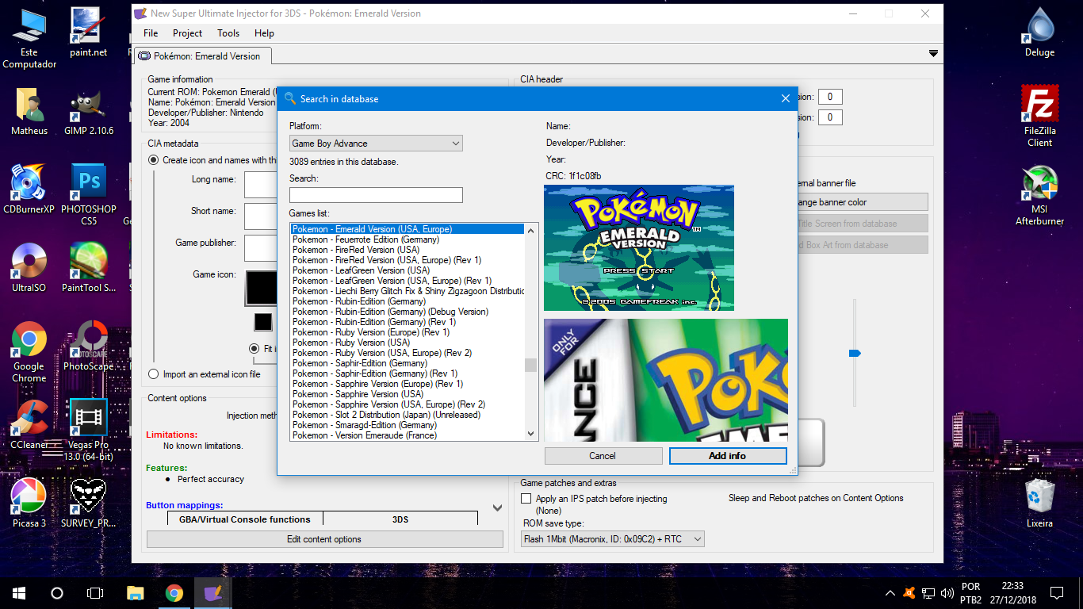1083x609 pixels.
Task: Open Google Chrome from the taskbar
Action: pos(174,592)
